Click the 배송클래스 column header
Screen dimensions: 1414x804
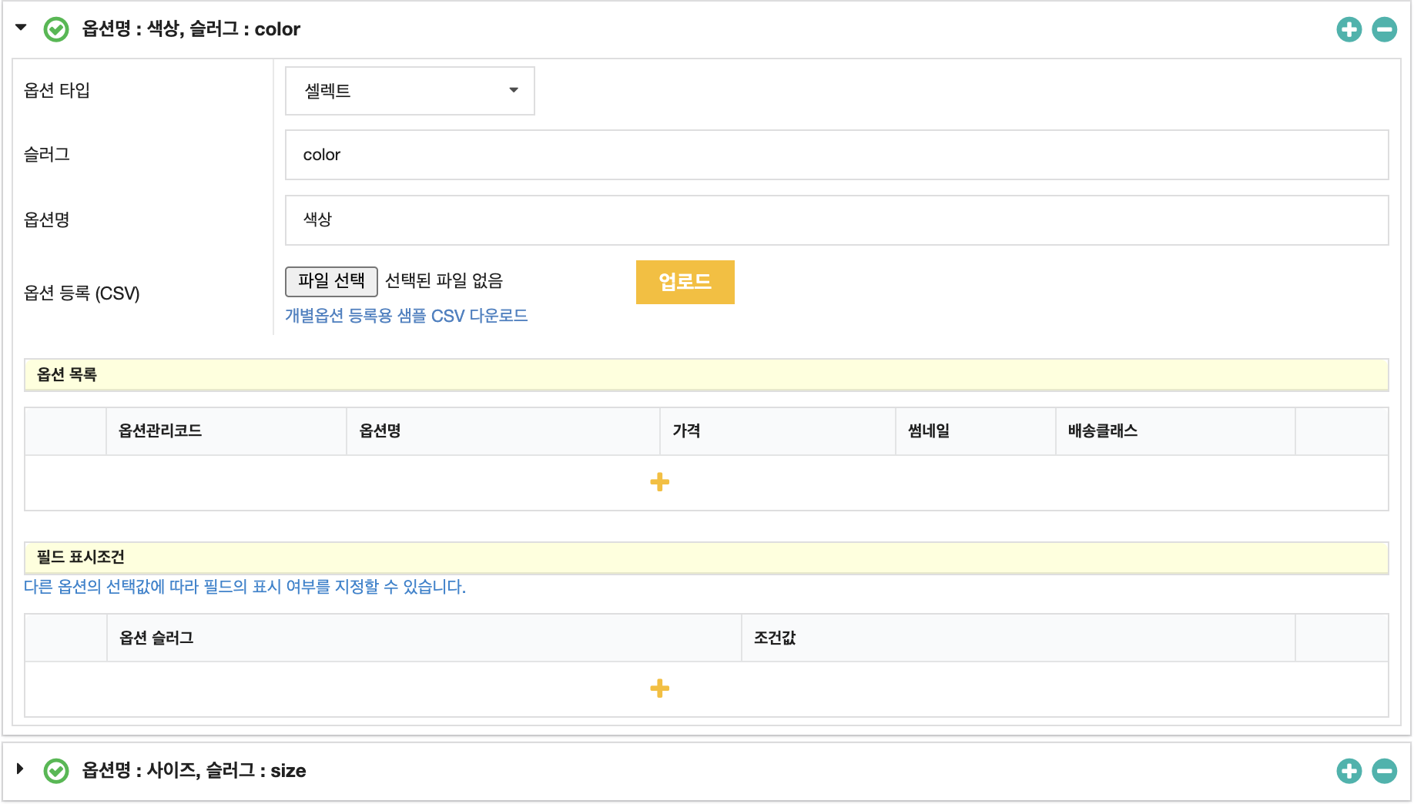[x=1102, y=431]
